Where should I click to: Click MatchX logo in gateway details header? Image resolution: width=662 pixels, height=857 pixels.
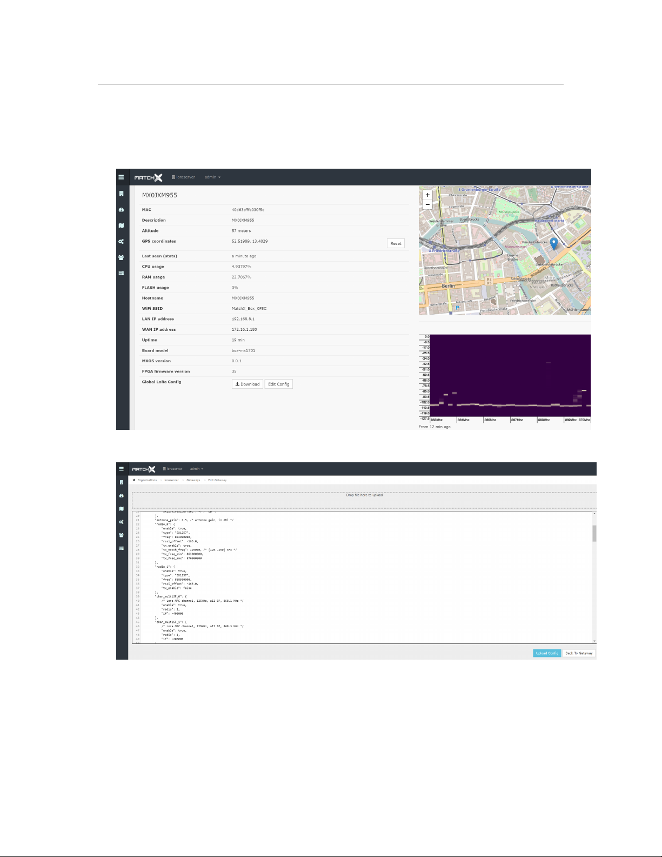[x=148, y=177]
